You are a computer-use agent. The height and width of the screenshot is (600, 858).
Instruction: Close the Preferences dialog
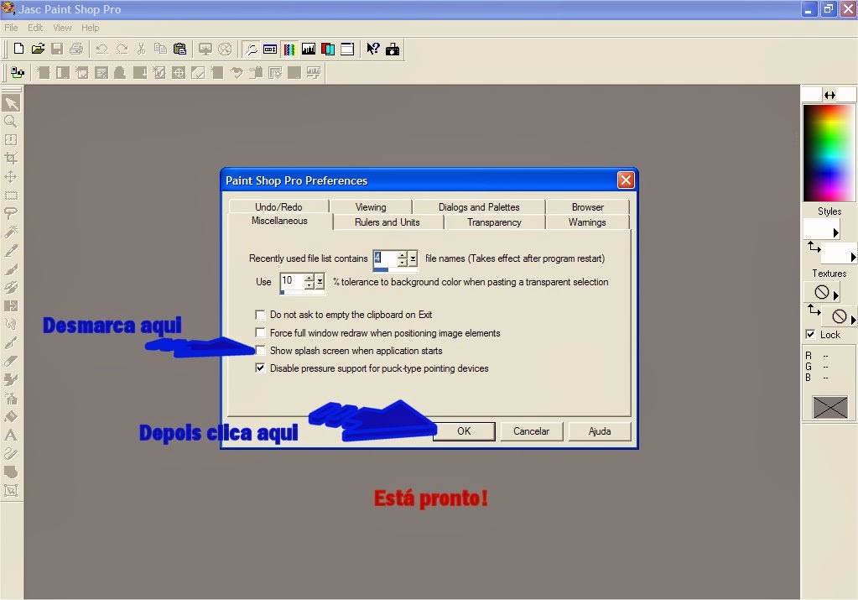coord(626,180)
